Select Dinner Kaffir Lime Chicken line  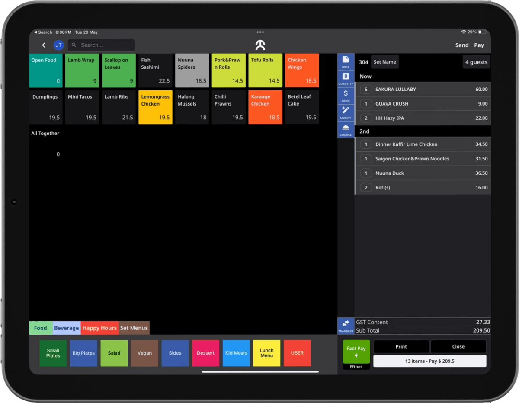[423, 144]
